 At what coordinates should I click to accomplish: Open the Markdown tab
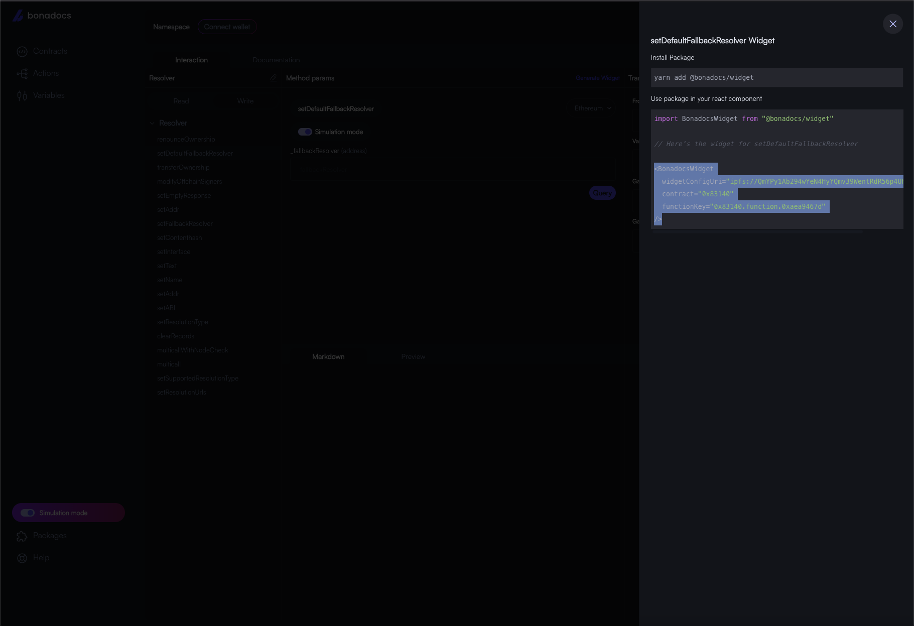click(328, 356)
